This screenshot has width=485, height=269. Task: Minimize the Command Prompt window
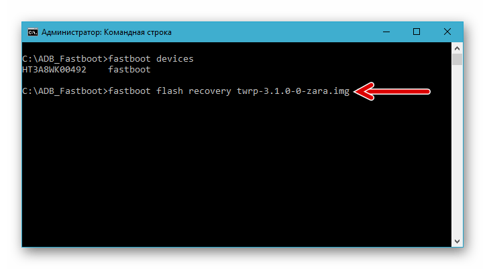coord(386,32)
